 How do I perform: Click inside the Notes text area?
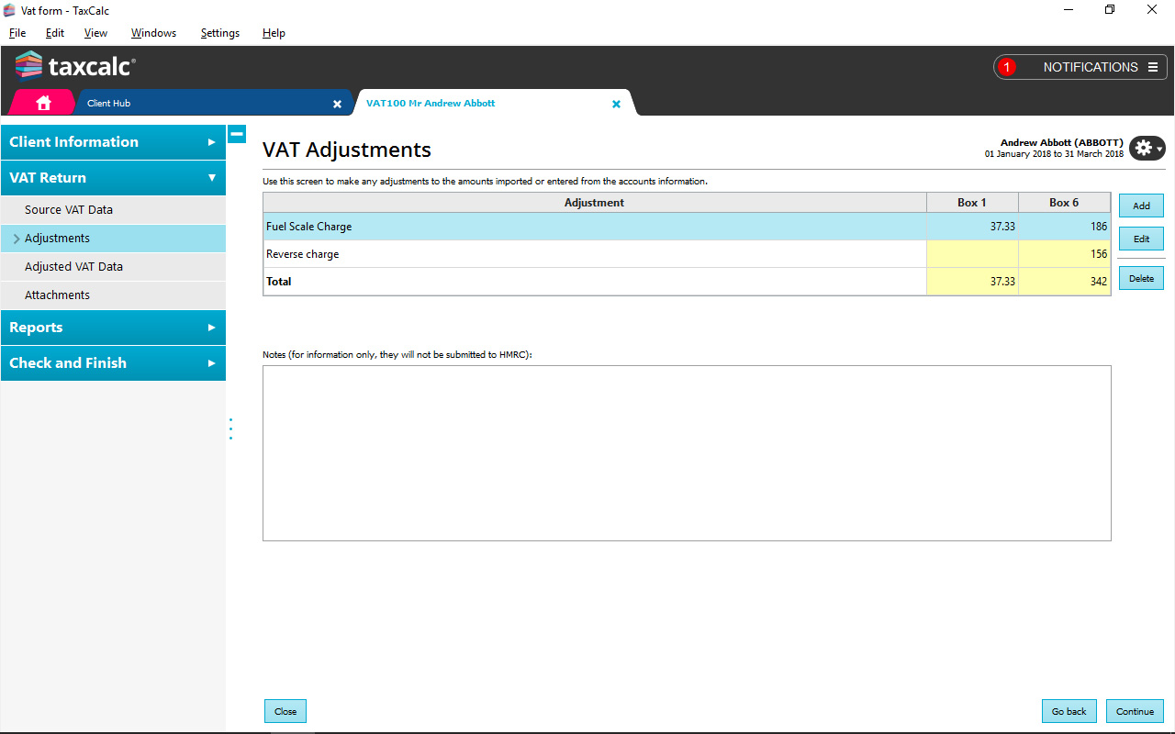[x=686, y=452]
